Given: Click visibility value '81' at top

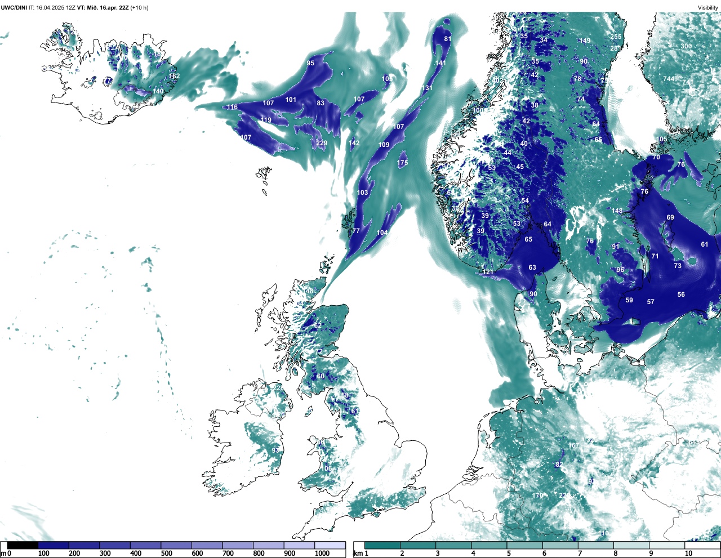Looking at the screenshot, I should (x=448, y=39).
